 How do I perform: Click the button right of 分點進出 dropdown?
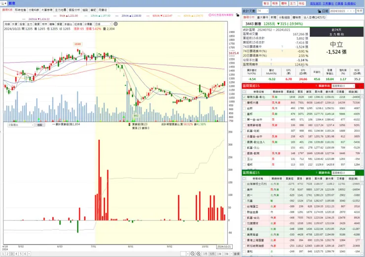(40, 125)
